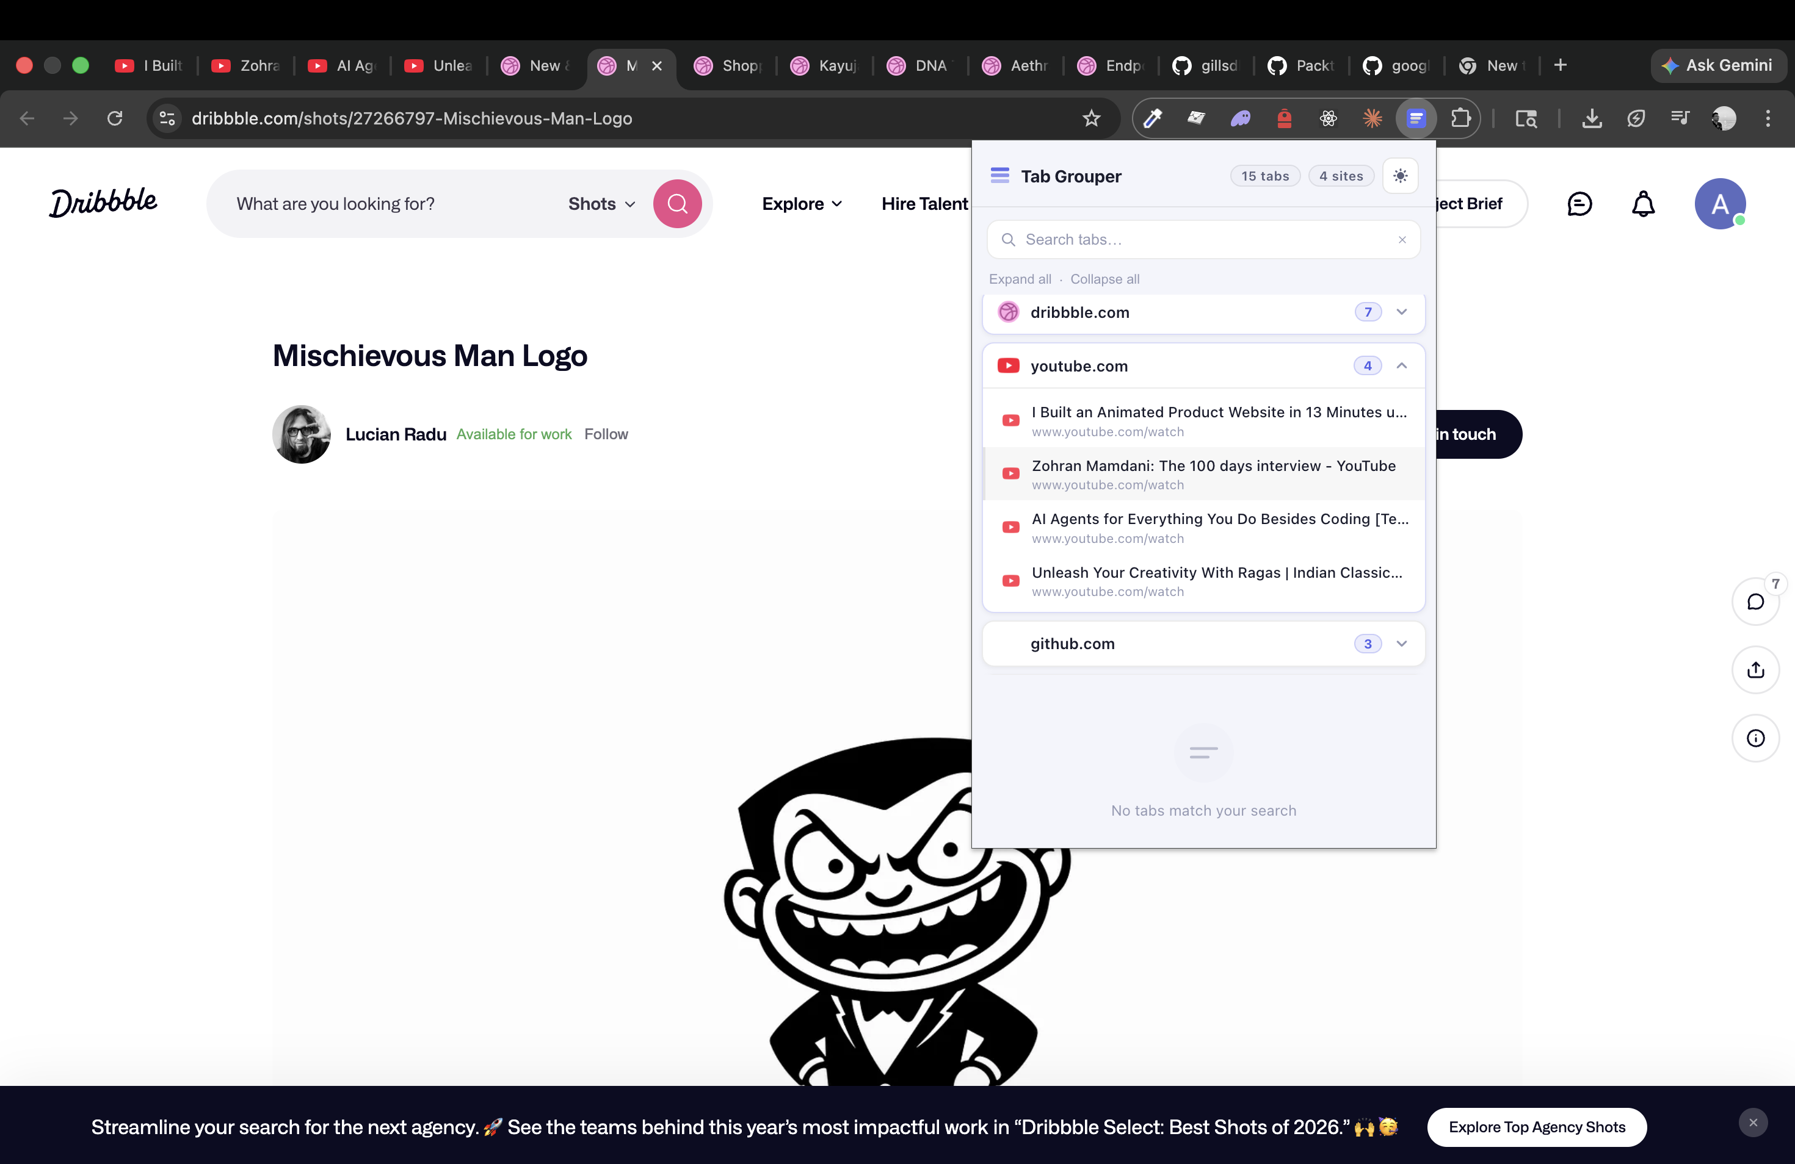Open the Dribbble notifications bell
This screenshot has width=1795, height=1164.
(1642, 203)
